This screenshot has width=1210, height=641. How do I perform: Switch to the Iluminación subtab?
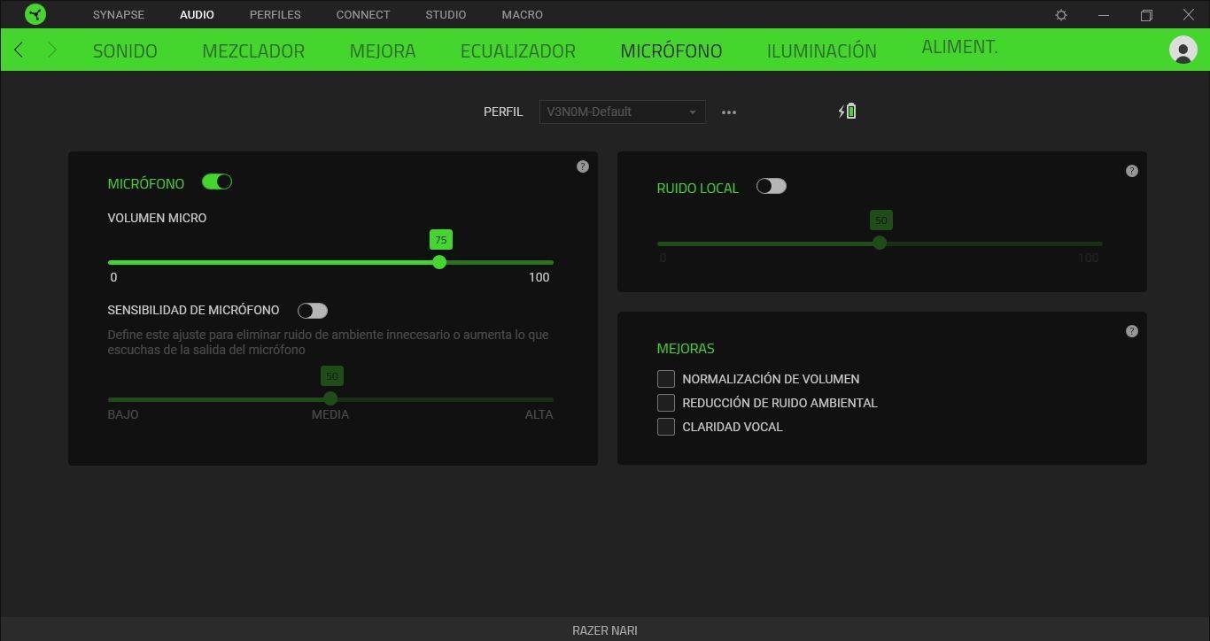point(822,50)
